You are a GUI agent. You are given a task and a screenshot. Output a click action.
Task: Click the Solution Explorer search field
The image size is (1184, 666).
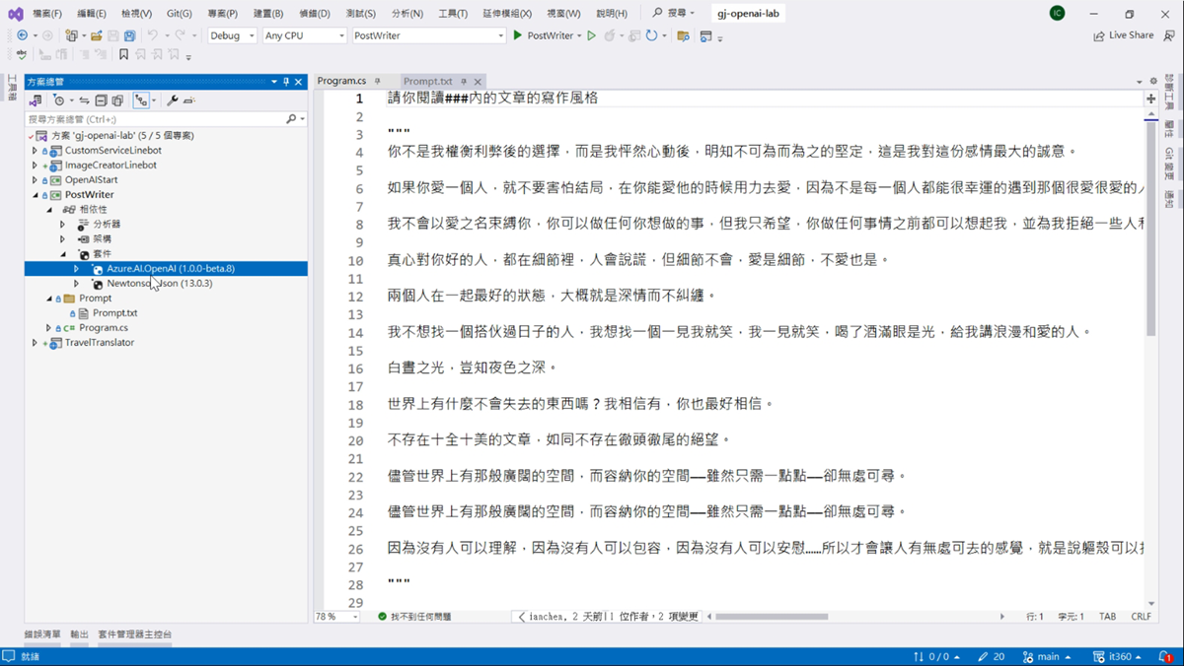click(153, 118)
